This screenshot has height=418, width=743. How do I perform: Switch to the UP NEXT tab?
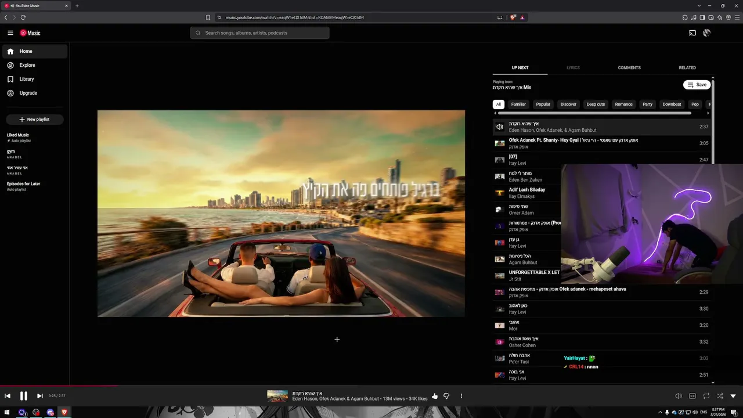click(x=520, y=68)
